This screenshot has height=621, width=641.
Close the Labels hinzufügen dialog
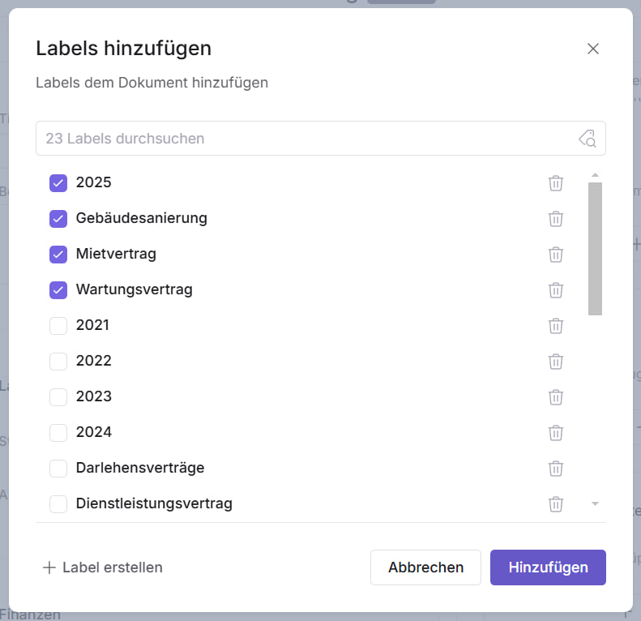(593, 49)
